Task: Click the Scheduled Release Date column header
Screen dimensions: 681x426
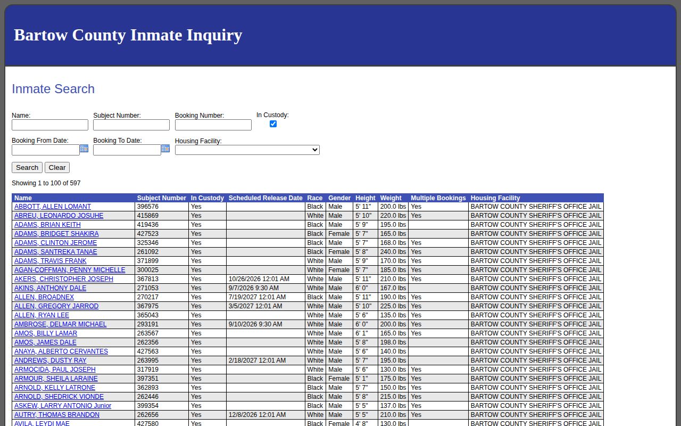Action: pos(265,198)
